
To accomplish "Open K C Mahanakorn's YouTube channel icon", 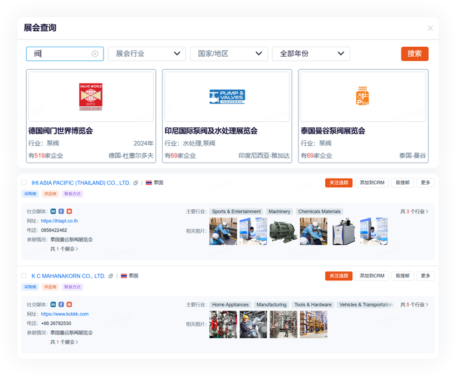I will click(69, 305).
